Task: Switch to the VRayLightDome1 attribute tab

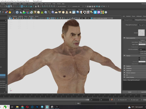Action: [x=128, y=20]
